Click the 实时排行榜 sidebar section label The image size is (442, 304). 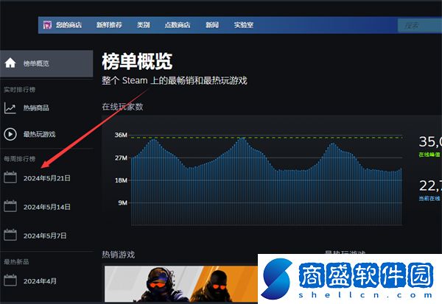point(19,90)
